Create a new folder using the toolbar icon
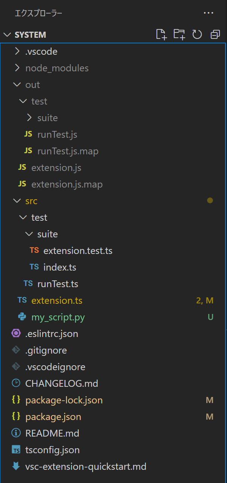 click(x=179, y=34)
